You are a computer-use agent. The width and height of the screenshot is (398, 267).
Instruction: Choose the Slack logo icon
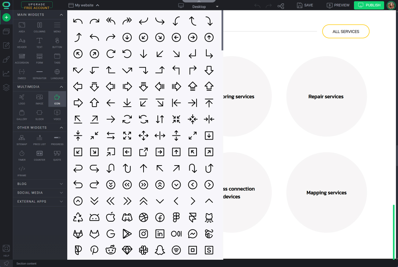pyautogui.click(x=144, y=250)
